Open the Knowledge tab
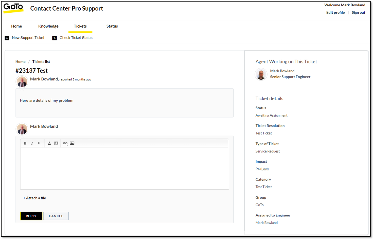 (x=48, y=26)
